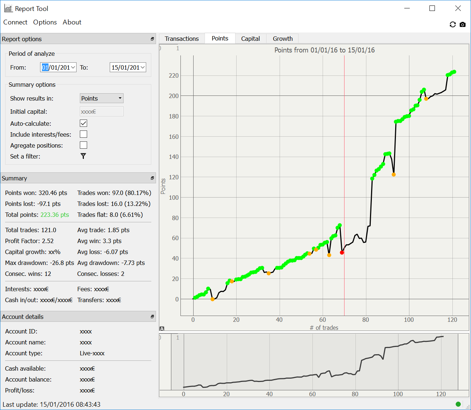Viewport: 471px width, 410px height.
Task: Click the green connection status indicator
Action: (x=458, y=404)
